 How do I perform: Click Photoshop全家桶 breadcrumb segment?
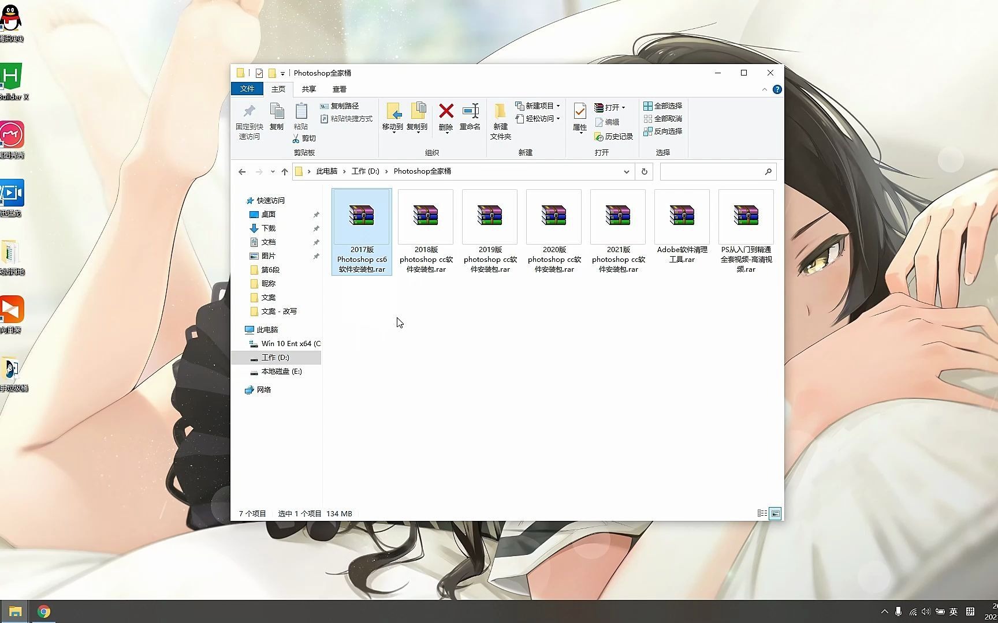point(422,172)
